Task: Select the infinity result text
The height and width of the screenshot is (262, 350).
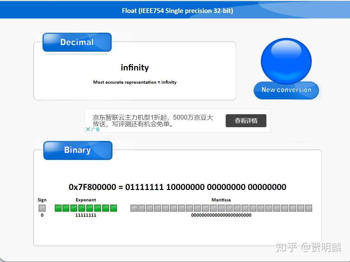Action: (135, 67)
